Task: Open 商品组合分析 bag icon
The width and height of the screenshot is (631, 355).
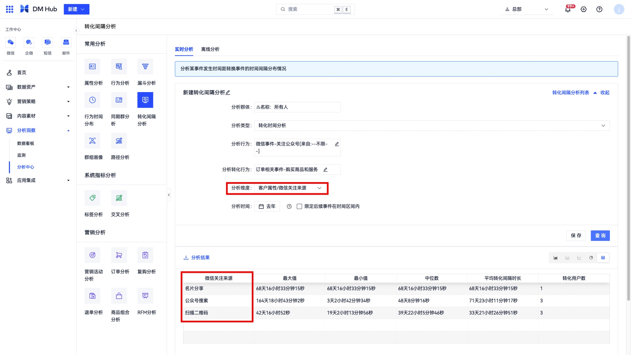Action: (119, 296)
